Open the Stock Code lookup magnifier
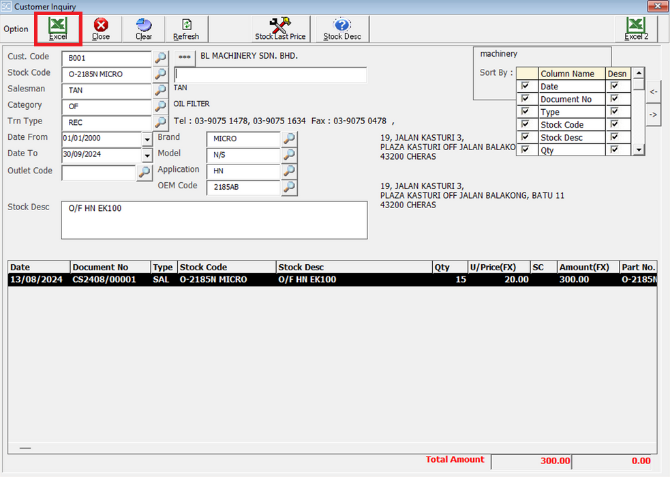 160,74
